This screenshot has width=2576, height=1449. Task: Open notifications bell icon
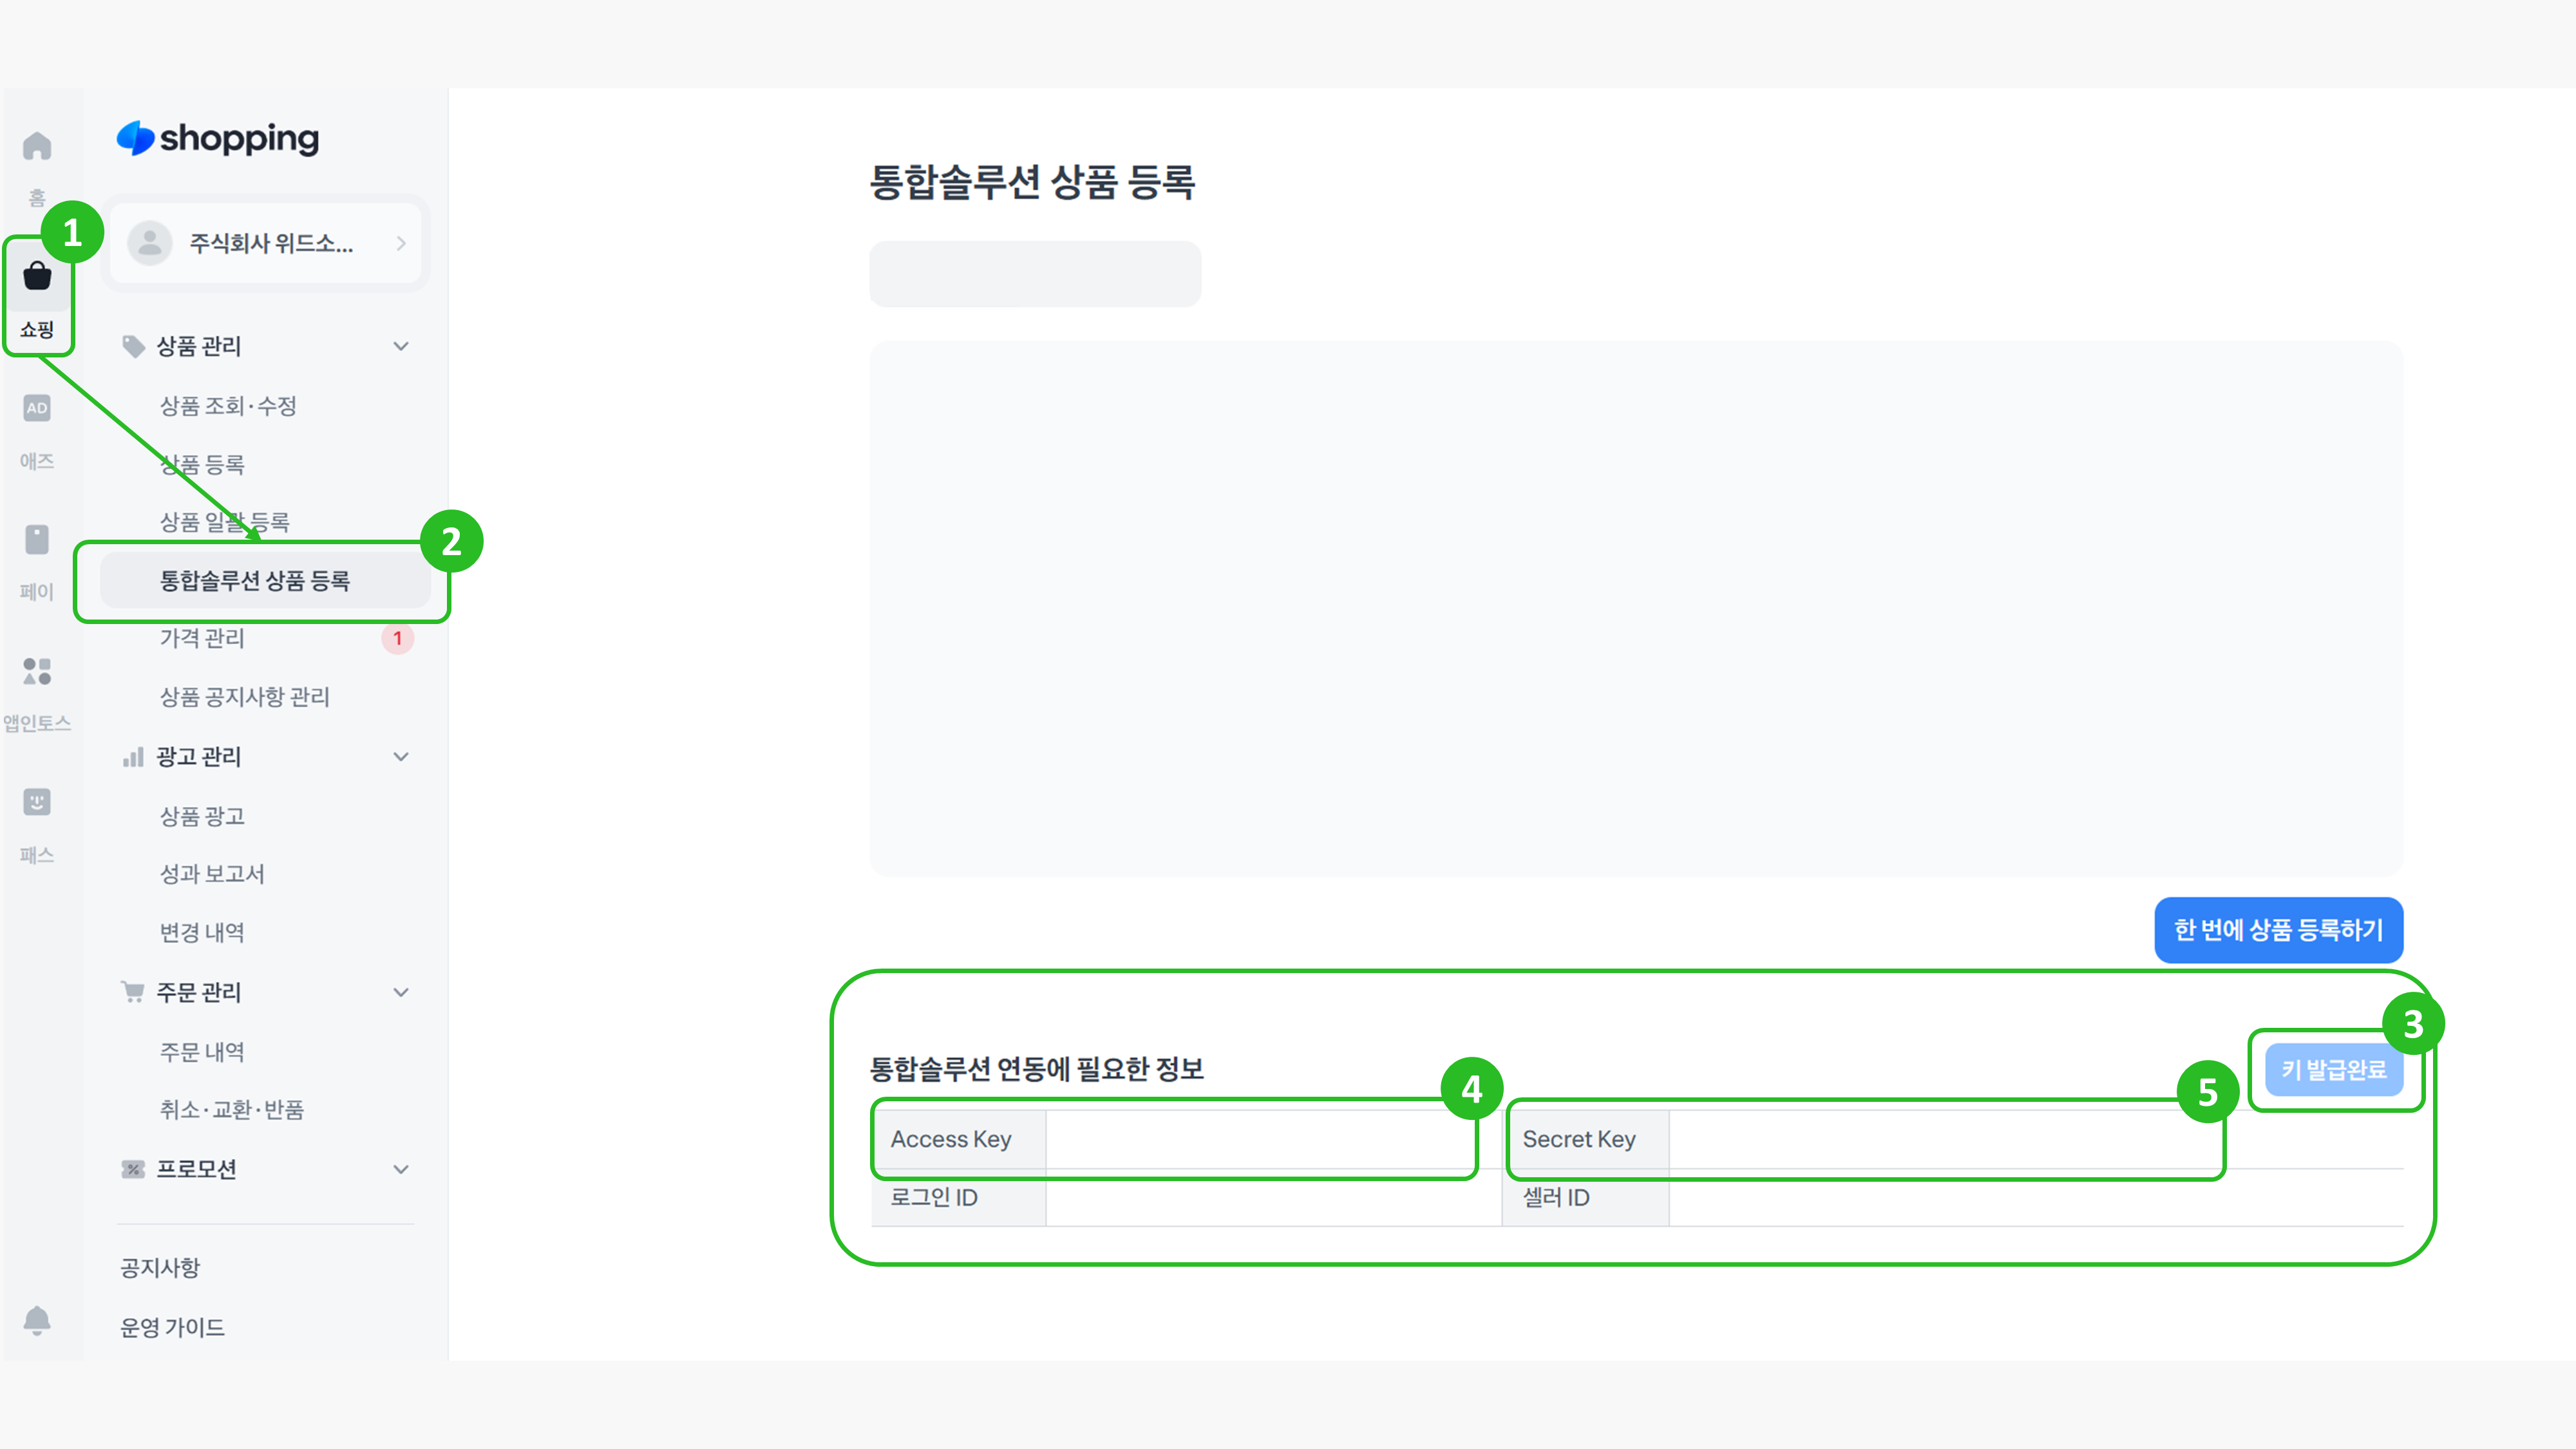[x=37, y=1320]
